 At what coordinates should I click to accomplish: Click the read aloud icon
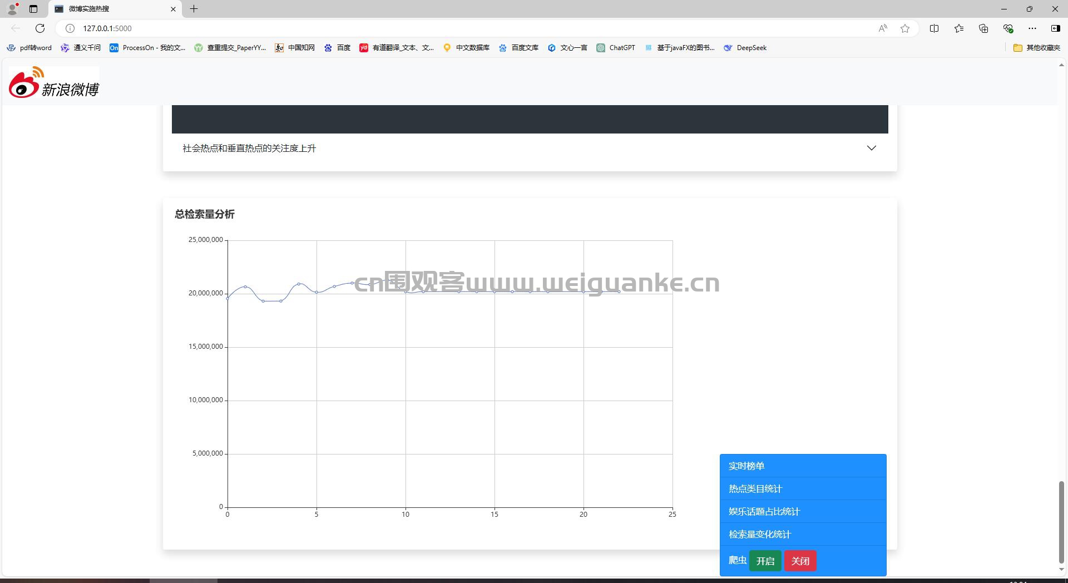(x=883, y=28)
